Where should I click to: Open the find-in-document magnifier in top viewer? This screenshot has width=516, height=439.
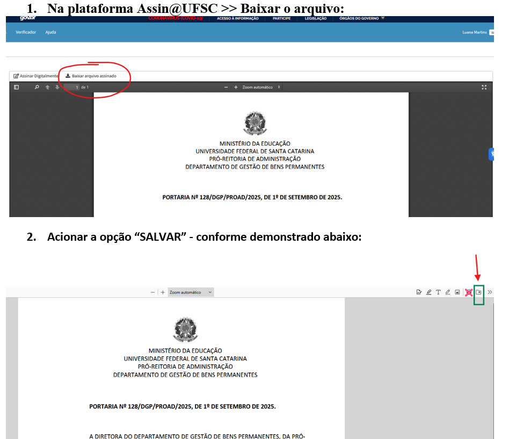tap(37, 87)
